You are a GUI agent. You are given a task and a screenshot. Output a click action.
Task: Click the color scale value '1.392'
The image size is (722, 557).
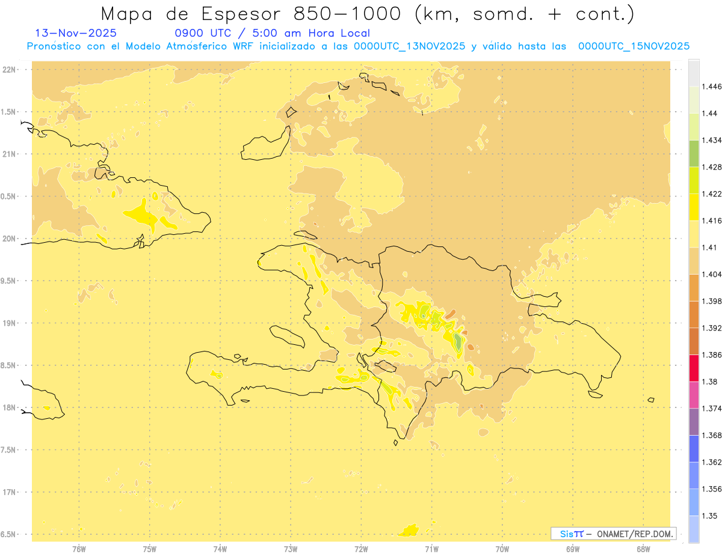(712, 328)
